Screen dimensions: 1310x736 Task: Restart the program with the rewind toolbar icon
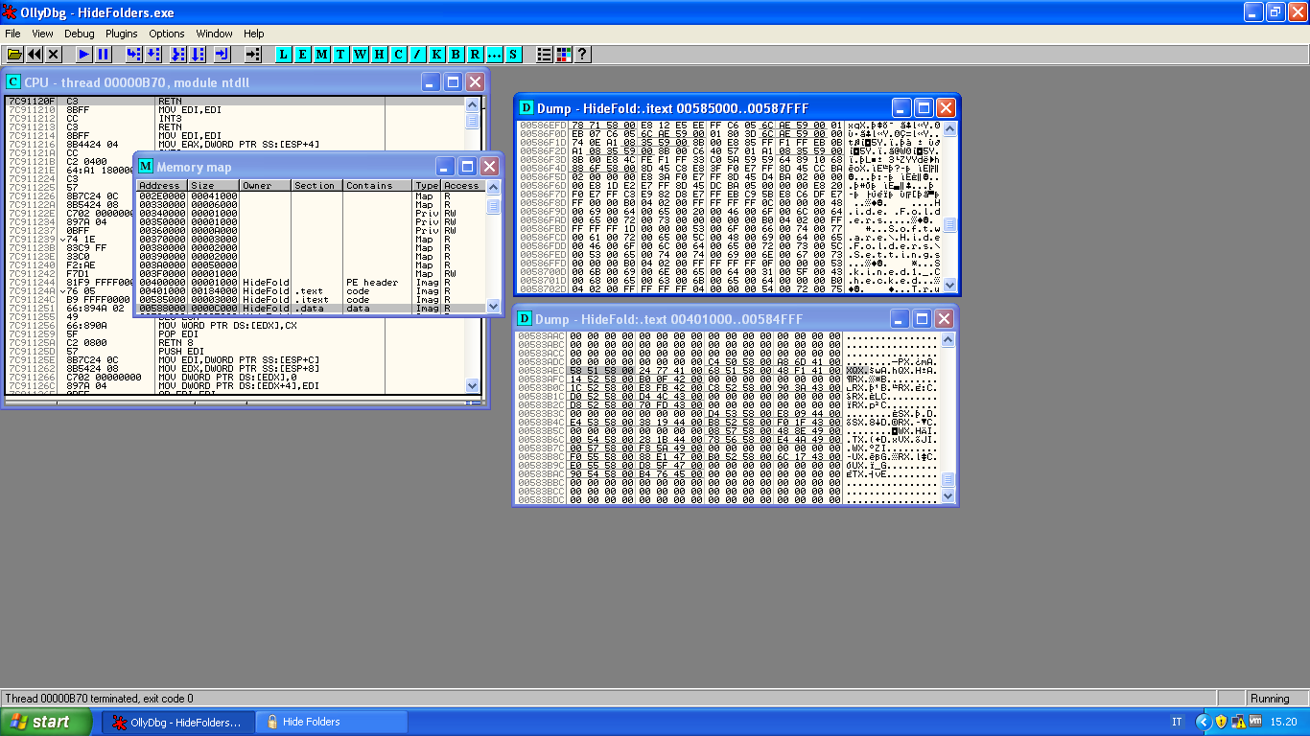click(x=35, y=55)
